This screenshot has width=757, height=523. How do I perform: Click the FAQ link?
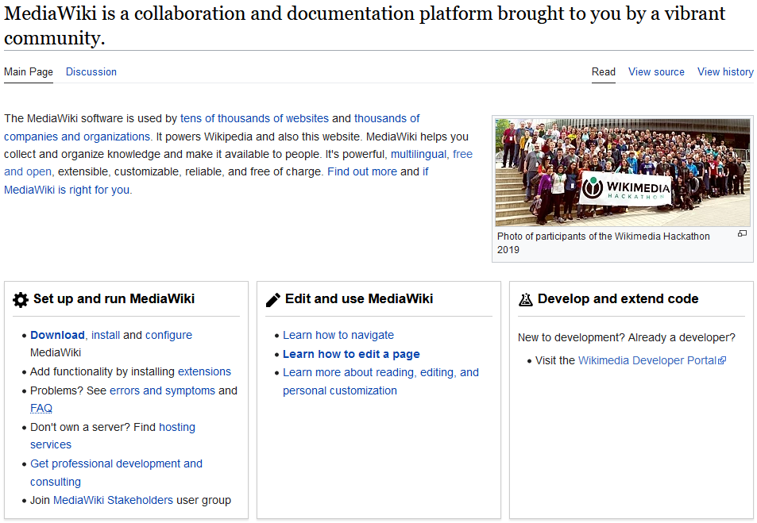[41, 408]
